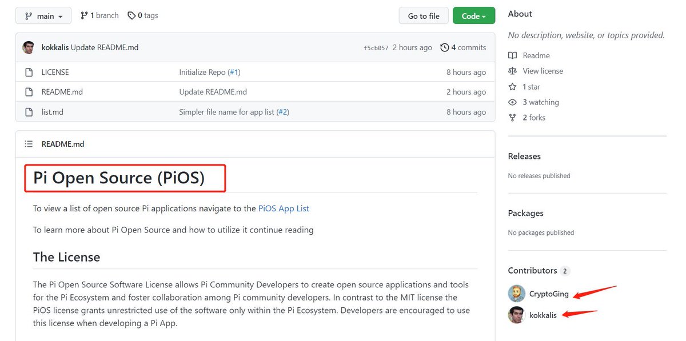Open CryptoGing contributor profile
Image resolution: width=686 pixels, height=341 pixels.
pyautogui.click(x=549, y=294)
